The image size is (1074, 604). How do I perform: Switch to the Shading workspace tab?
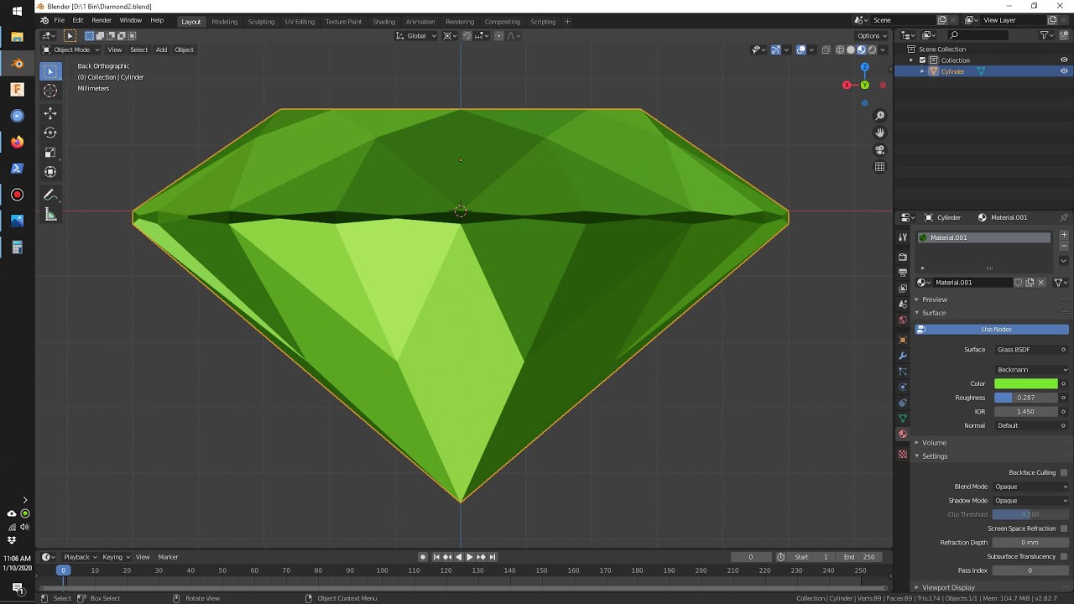pyautogui.click(x=384, y=22)
